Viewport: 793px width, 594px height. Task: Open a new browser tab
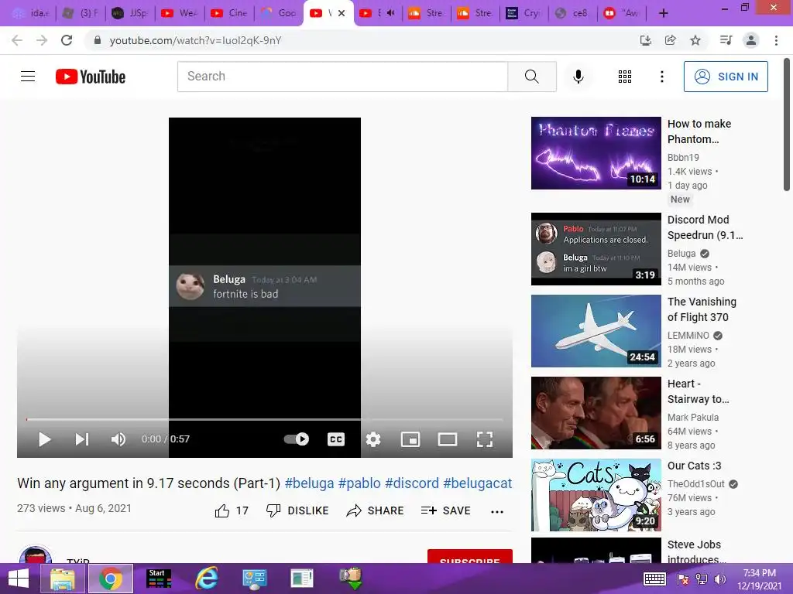664,13
